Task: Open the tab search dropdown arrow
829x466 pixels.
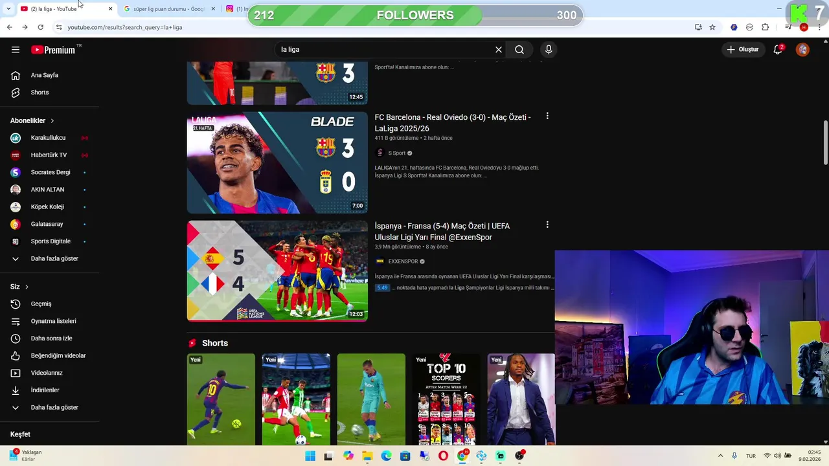Action: pyautogui.click(x=8, y=8)
